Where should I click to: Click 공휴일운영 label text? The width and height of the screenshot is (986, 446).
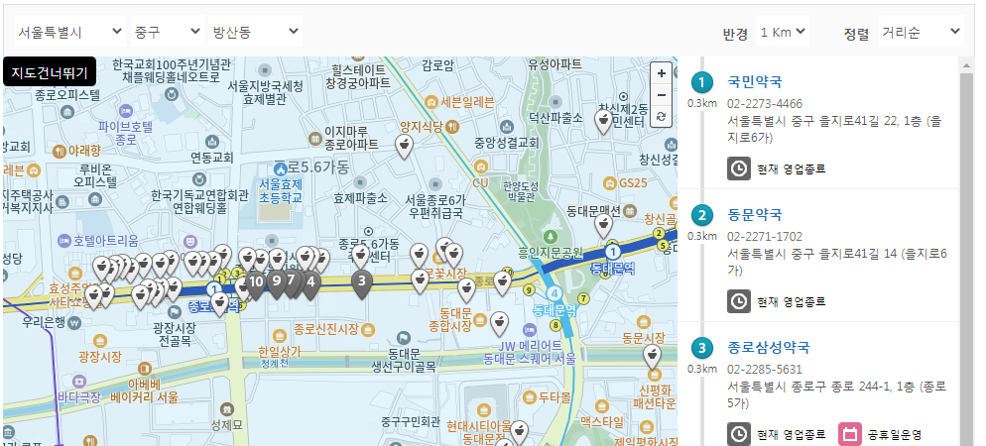tap(894, 435)
